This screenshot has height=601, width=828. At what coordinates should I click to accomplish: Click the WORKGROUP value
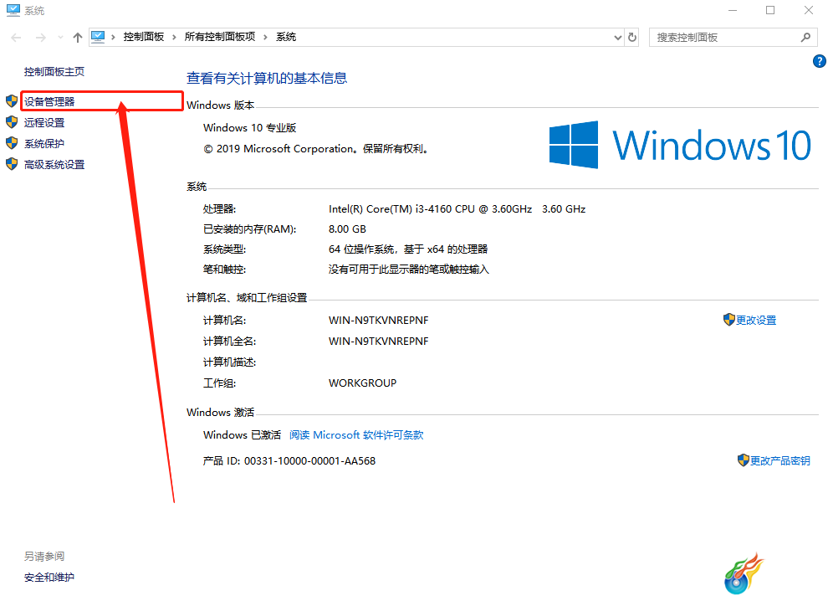(362, 383)
